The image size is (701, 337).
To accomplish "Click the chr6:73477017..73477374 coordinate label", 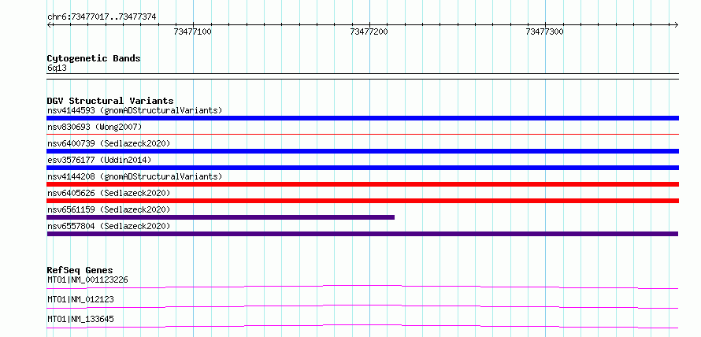I will [x=102, y=17].
